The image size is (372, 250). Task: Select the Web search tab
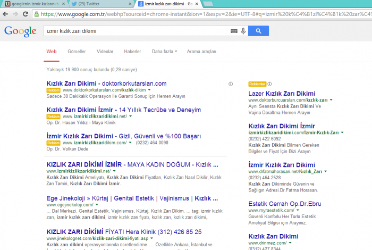pyautogui.click(x=52, y=52)
